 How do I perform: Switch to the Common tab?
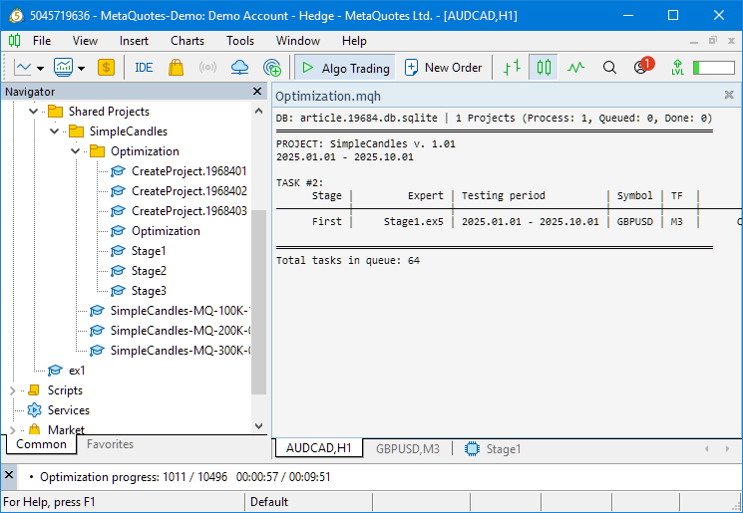coord(41,444)
